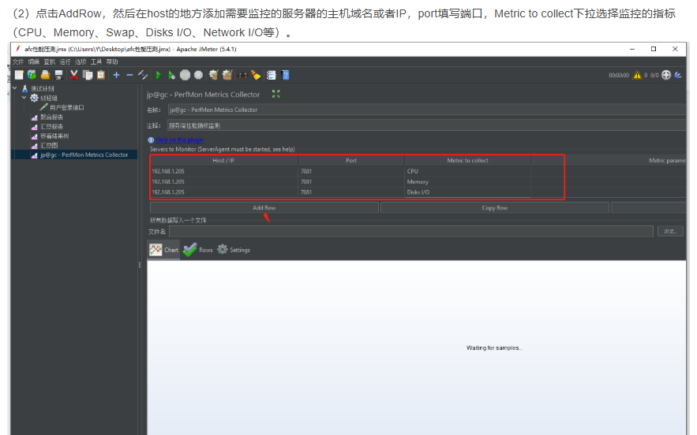
Task: Click the Clear results icon
Action: tap(213, 75)
